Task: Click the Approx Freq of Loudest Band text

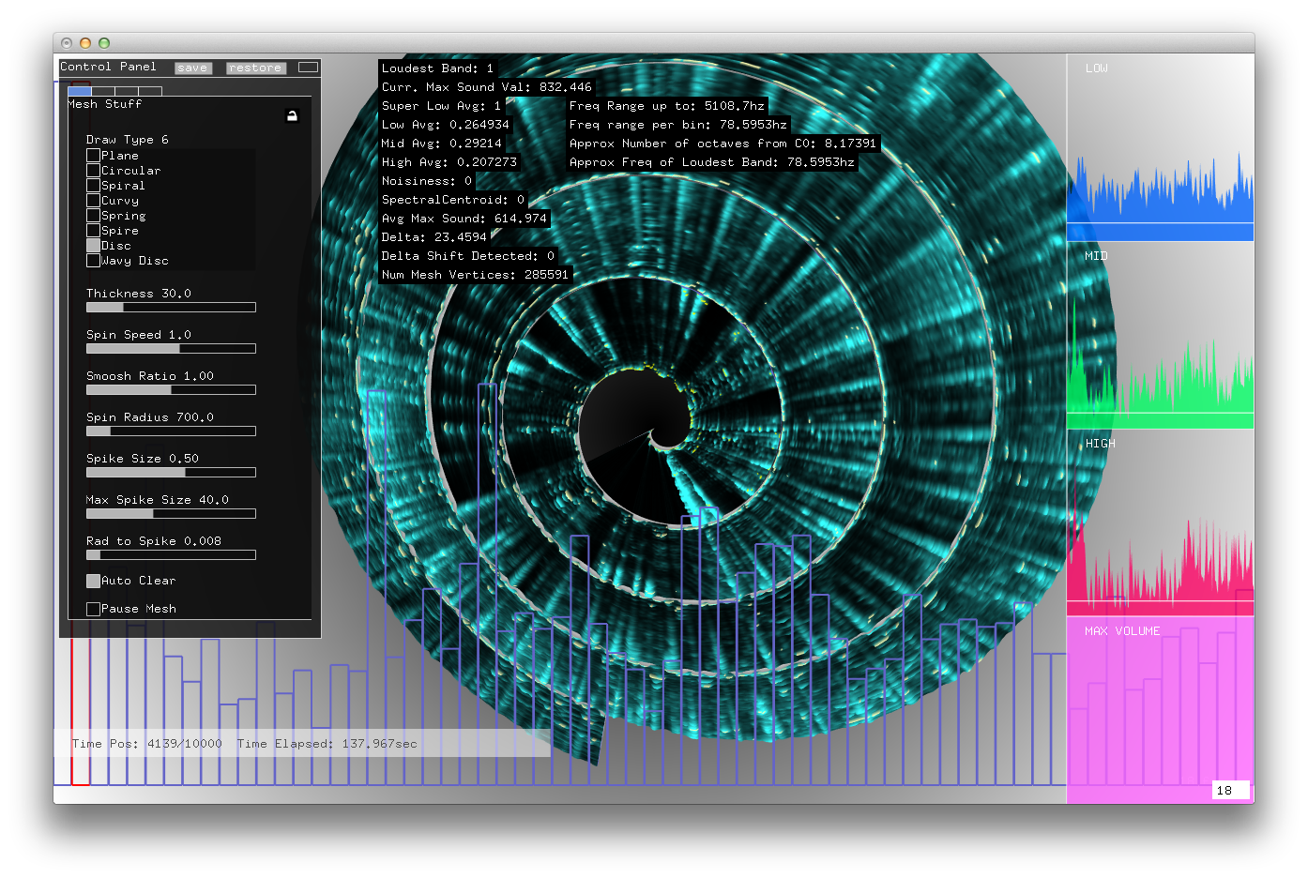Action: coord(712,162)
